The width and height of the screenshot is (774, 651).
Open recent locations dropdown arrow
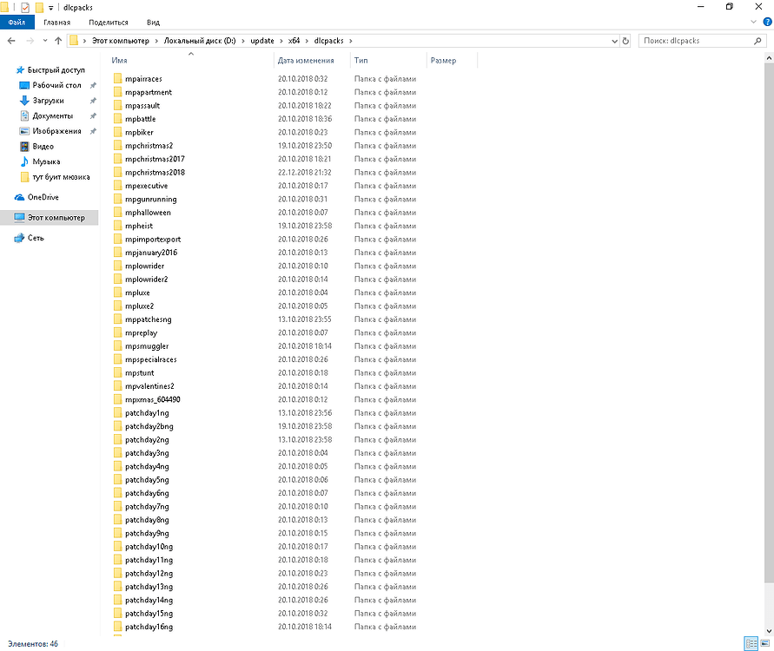tap(45, 41)
